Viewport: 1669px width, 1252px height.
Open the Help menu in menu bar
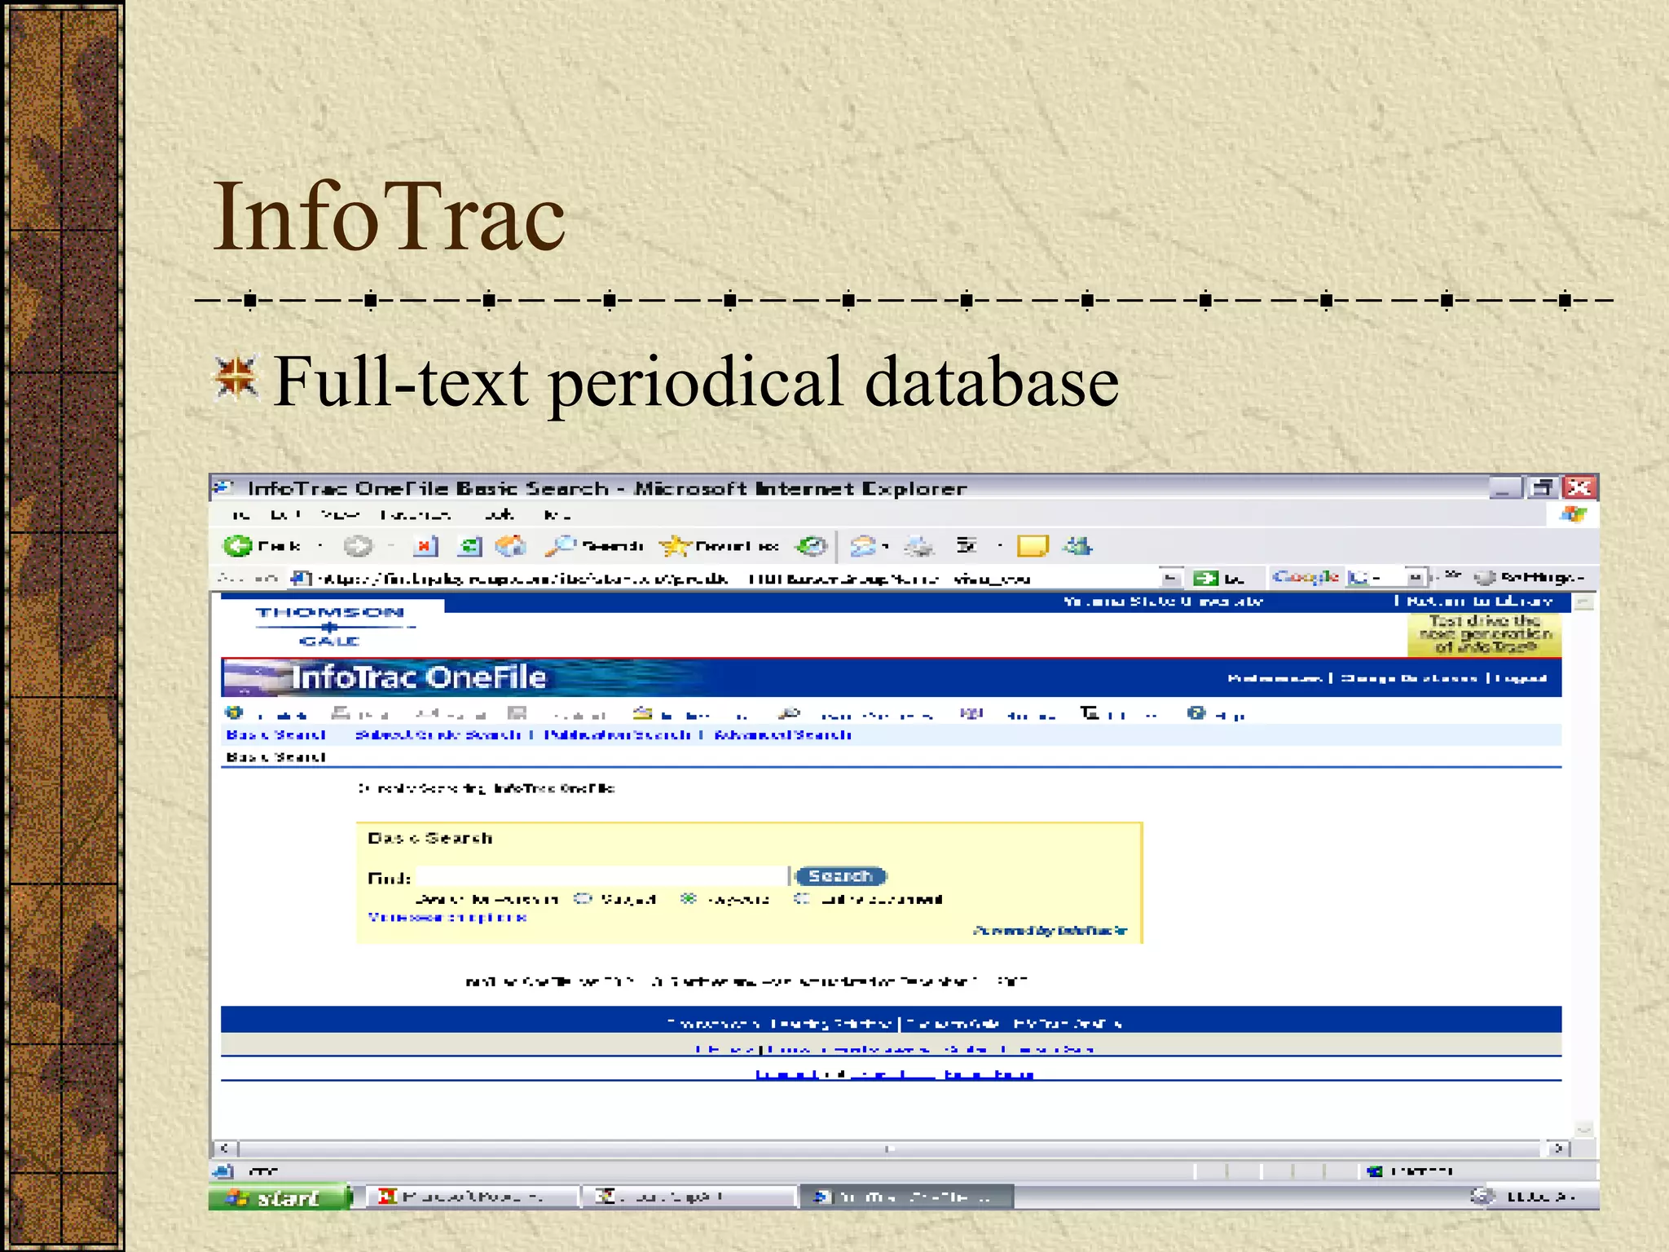(557, 514)
